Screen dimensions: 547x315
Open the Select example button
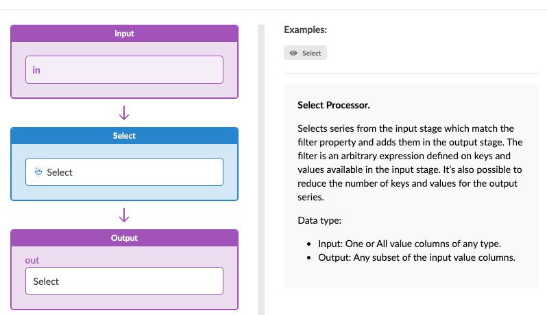[x=306, y=53]
